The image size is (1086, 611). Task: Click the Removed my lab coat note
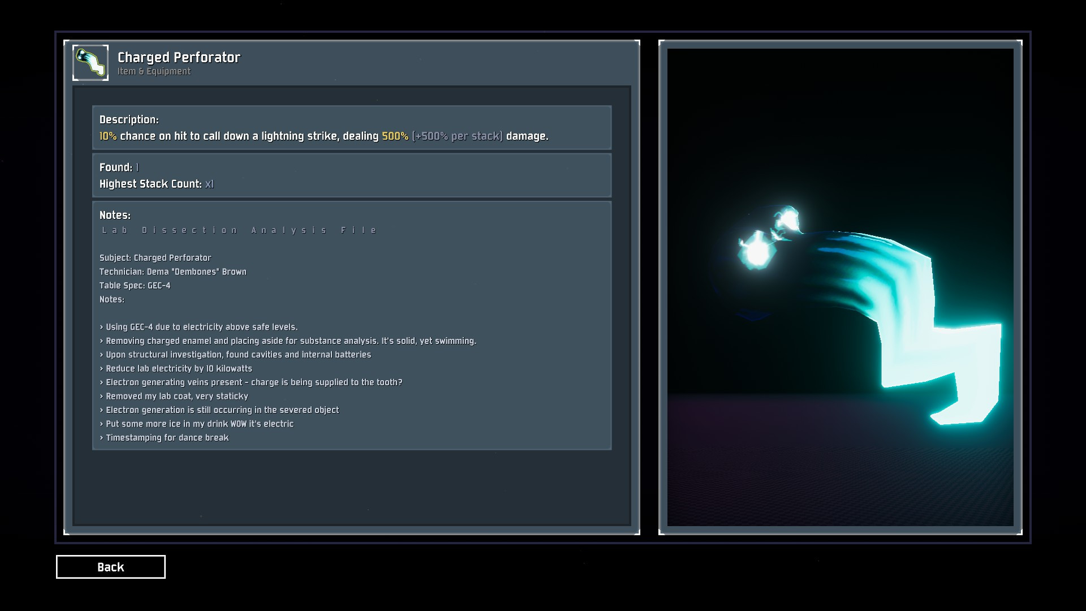[x=176, y=396]
